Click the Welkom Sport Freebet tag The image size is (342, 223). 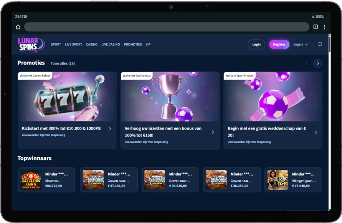[240, 75]
